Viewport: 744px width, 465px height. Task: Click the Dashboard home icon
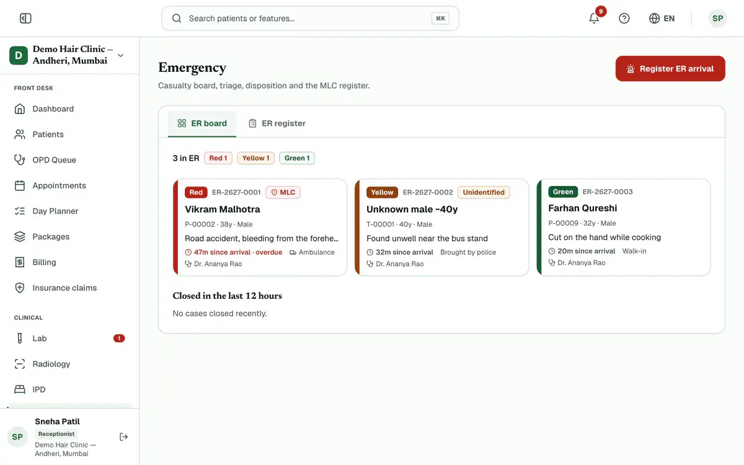pyautogui.click(x=20, y=109)
